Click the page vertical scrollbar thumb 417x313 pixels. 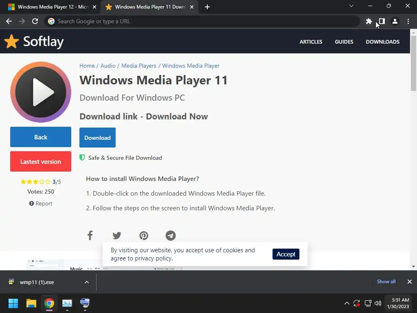tap(413, 63)
